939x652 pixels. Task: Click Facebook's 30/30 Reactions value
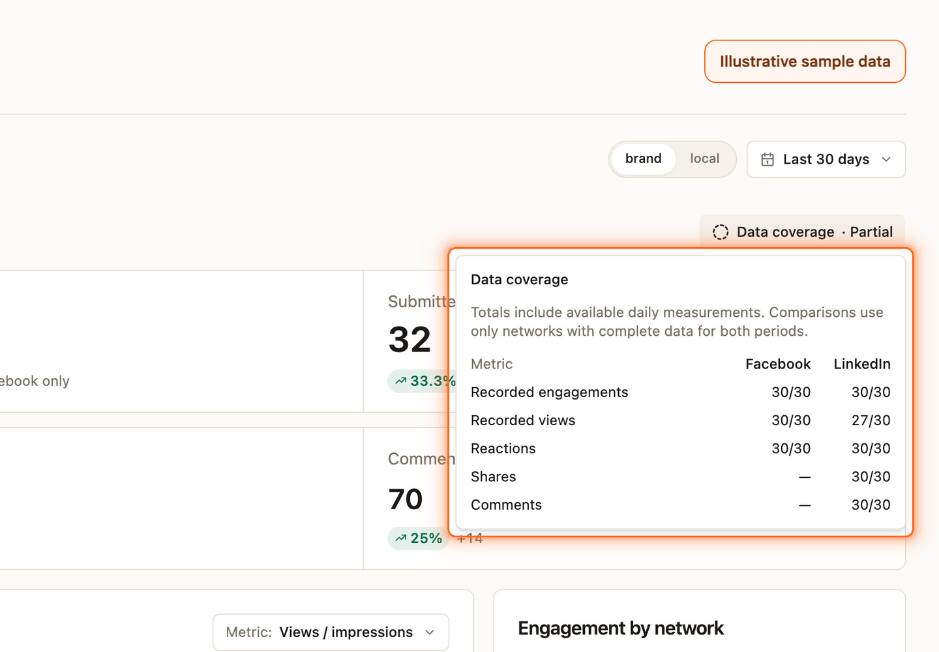[791, 449]
